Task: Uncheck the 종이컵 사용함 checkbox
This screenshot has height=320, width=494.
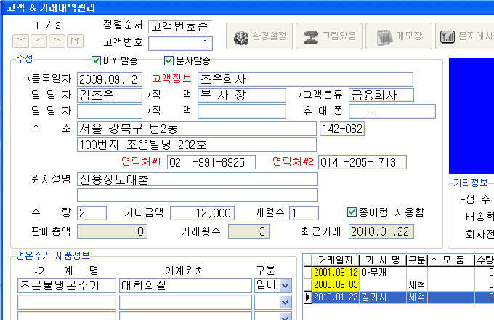Action: (352, 212)
